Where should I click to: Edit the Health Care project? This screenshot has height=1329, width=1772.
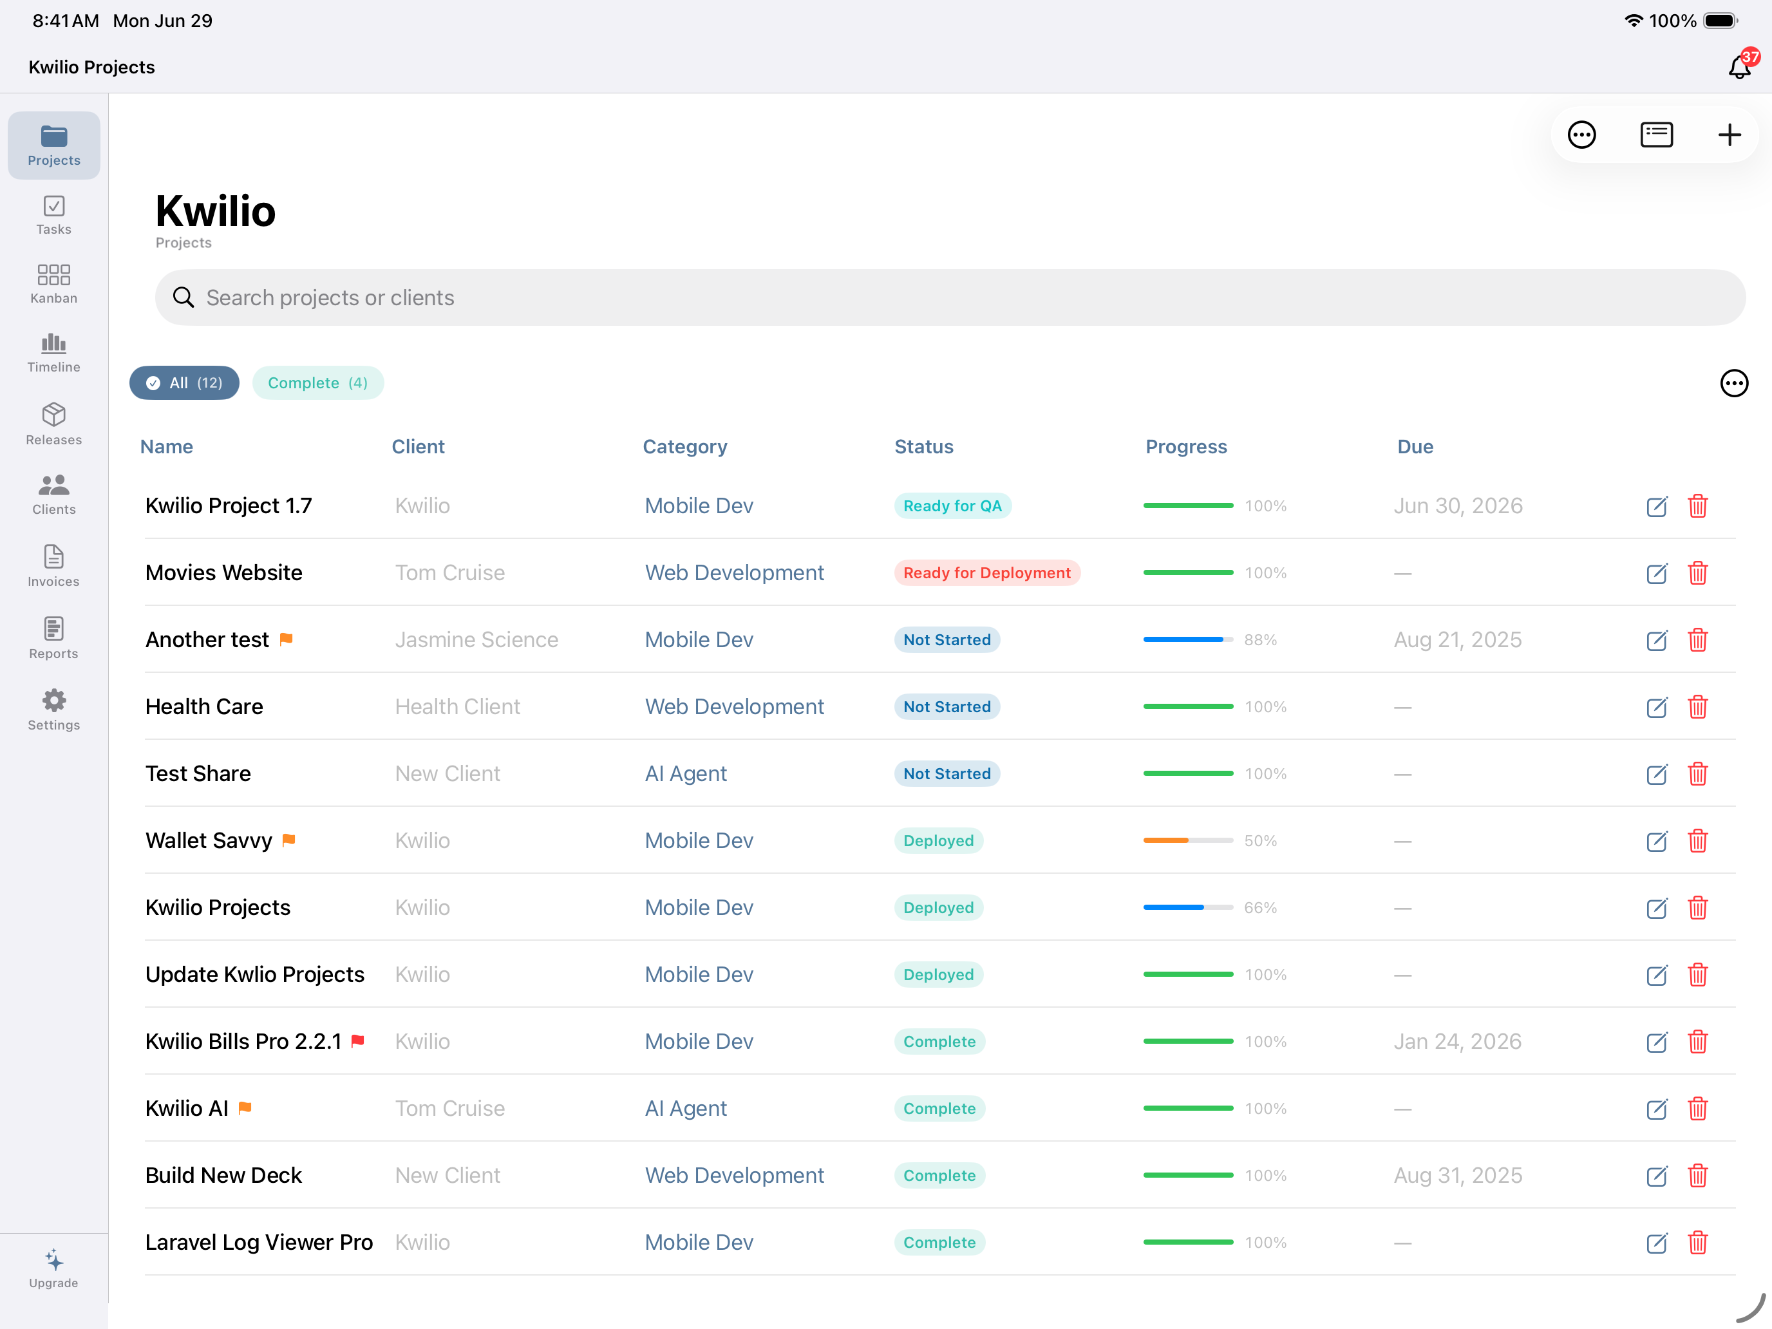point(1656,708)
